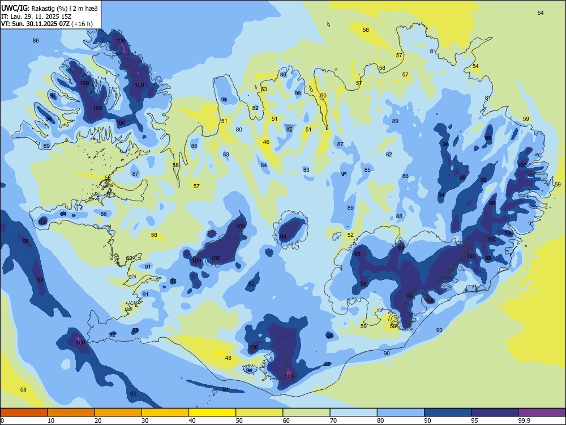Image resolution: width=566 pixels, height=425 pixels.
Task: Choose the dark blue 90–95 legend swatch
Action: [448, 413]
